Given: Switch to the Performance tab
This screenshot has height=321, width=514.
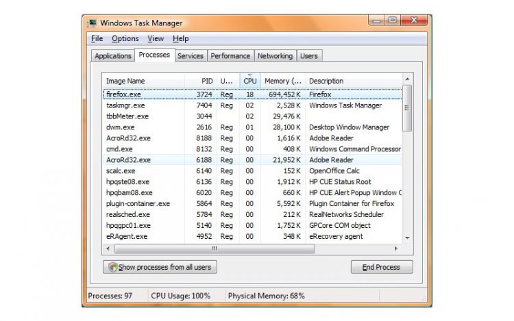Looking at the screenshot, I should 230,56.
